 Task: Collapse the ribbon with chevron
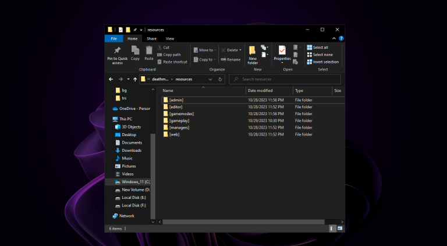tap(335, 38)
